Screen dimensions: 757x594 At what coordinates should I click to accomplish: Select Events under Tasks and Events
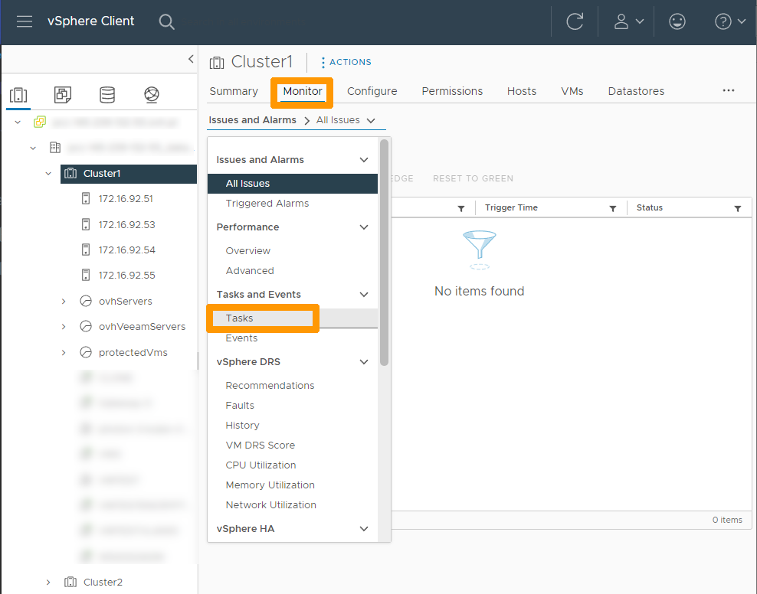(x=293, y=338)
